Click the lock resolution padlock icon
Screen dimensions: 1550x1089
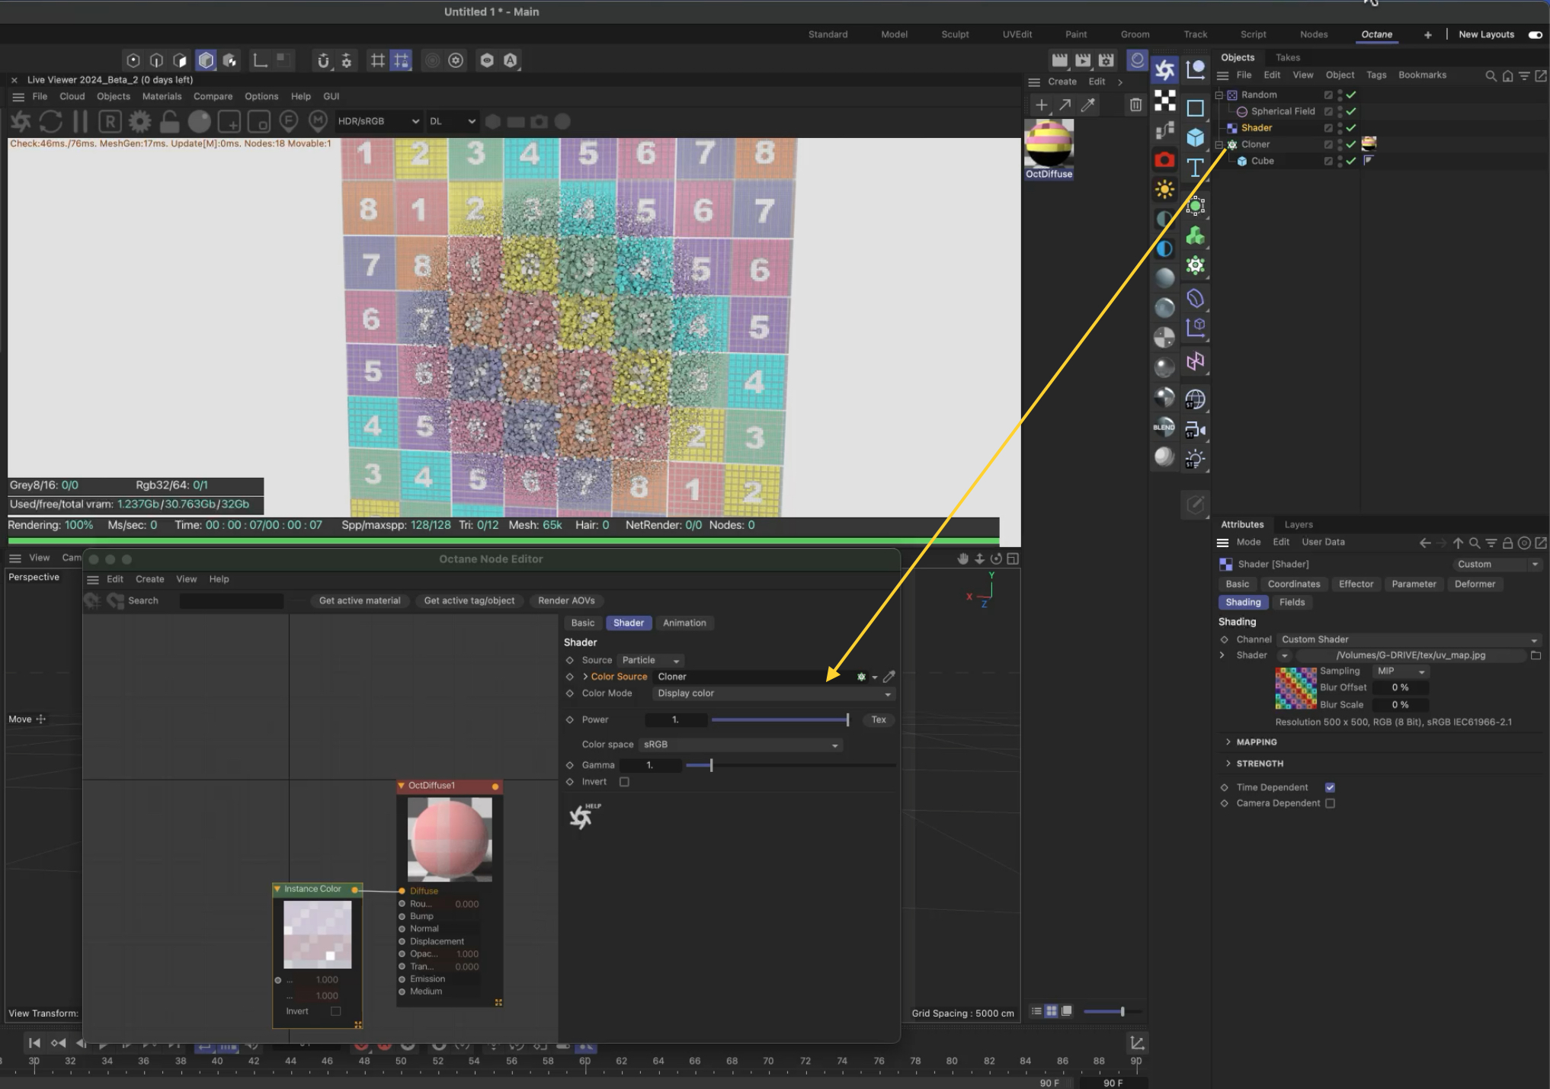pyautogui.click(x=169, y=121)
